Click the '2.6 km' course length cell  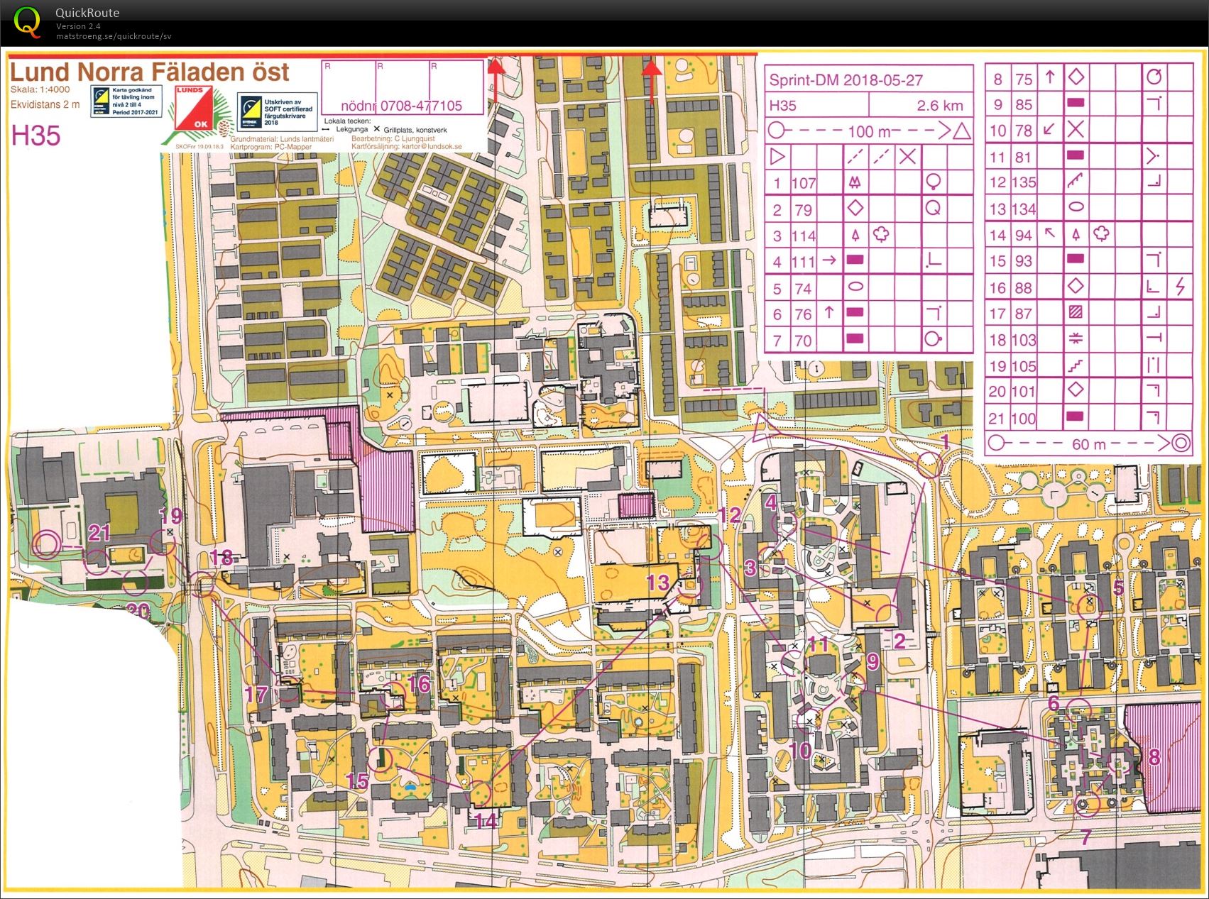[x=940, y=106]
